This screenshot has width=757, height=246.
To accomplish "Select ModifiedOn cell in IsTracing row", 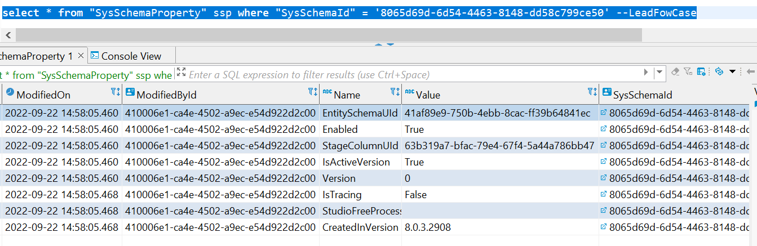I will (62, 195).
